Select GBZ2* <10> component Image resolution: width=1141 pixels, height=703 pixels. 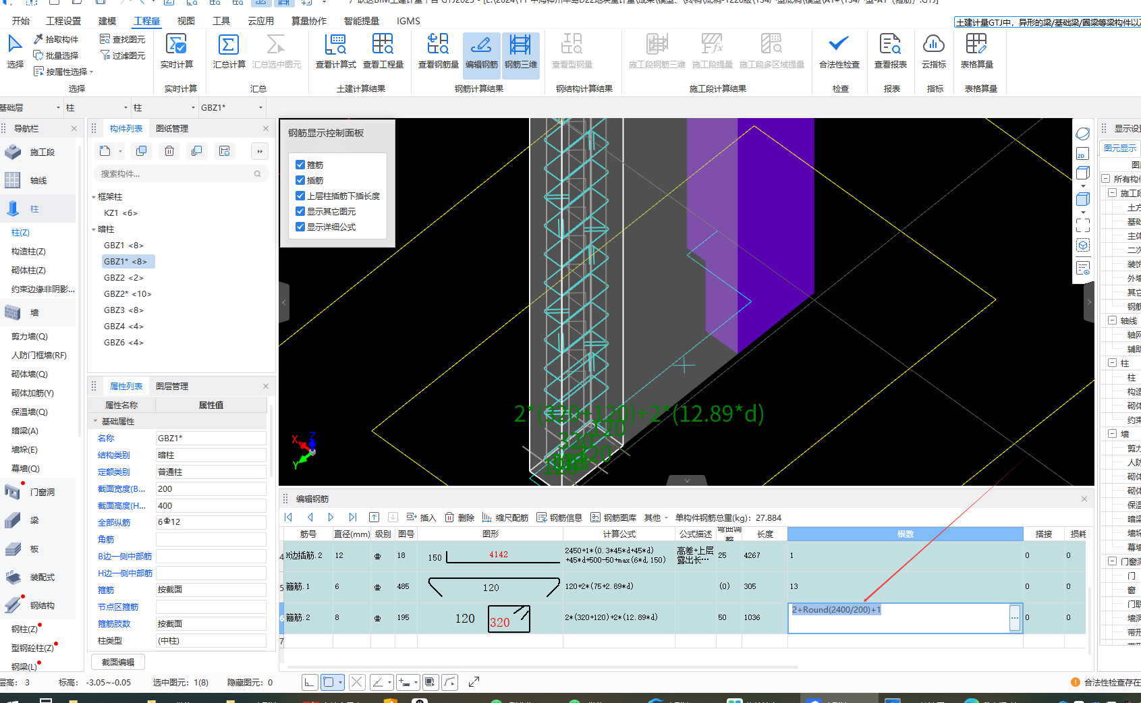128,293
